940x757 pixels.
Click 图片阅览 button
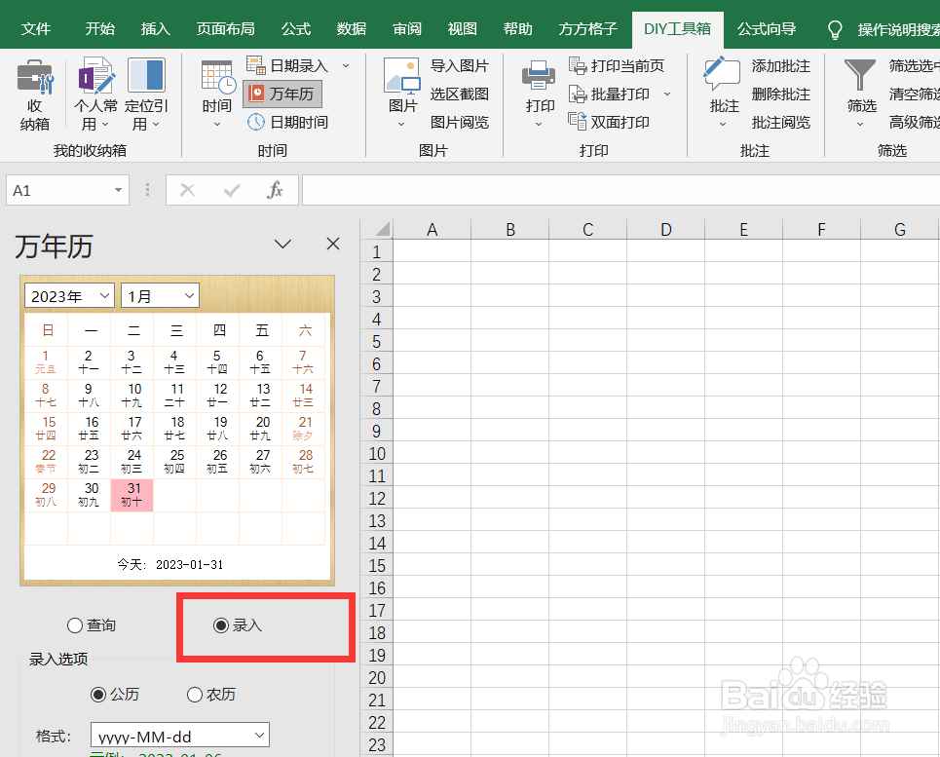(459, 123)
